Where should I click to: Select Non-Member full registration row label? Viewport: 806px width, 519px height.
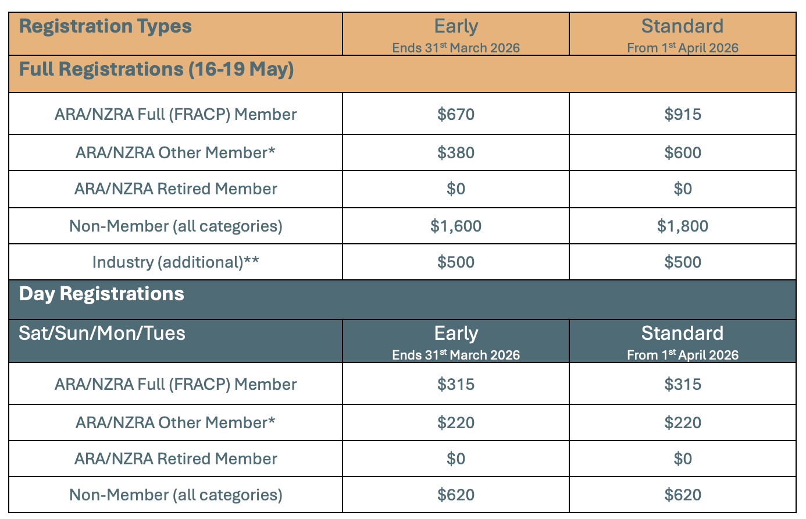point(176,226)
